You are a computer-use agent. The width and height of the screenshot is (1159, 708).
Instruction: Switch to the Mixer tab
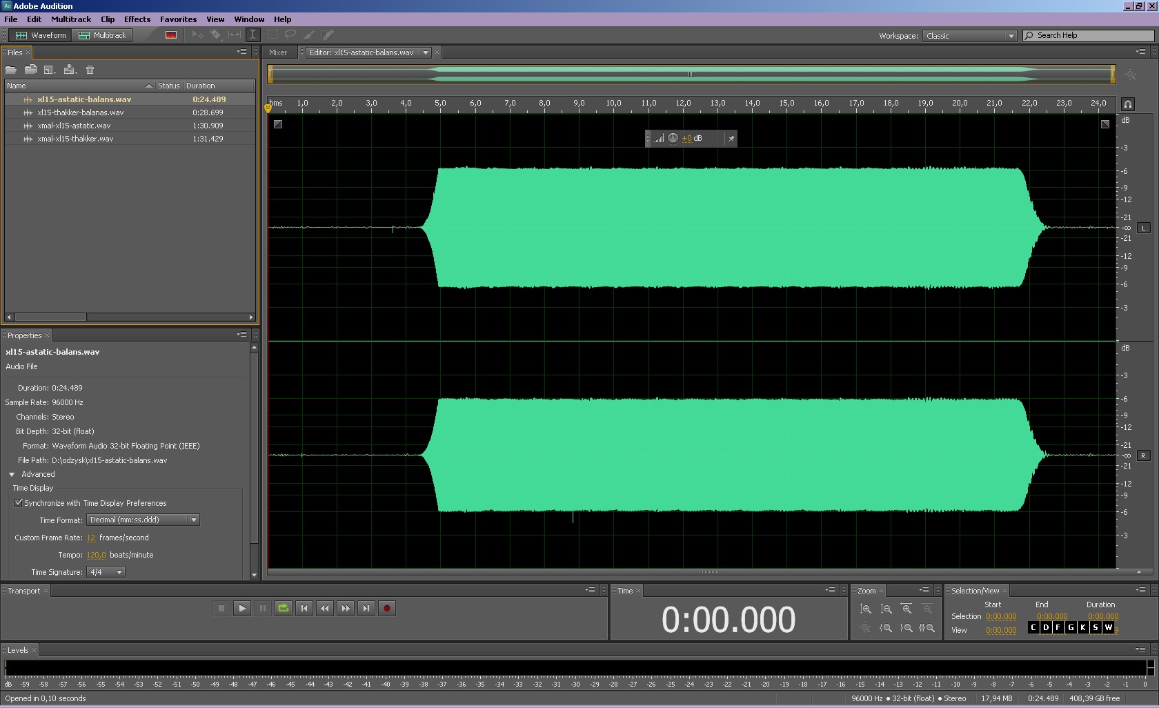pyautogui.click(x=278, y=52)
